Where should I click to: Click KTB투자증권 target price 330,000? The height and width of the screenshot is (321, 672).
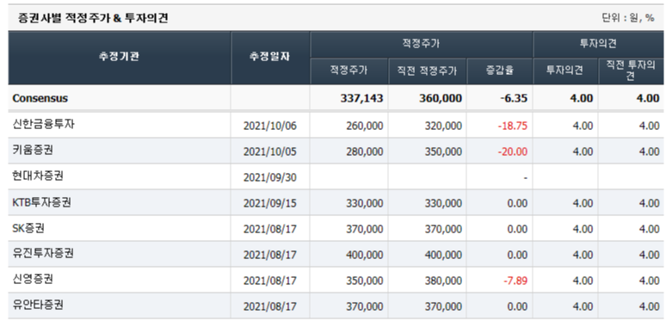click(365, 204)
